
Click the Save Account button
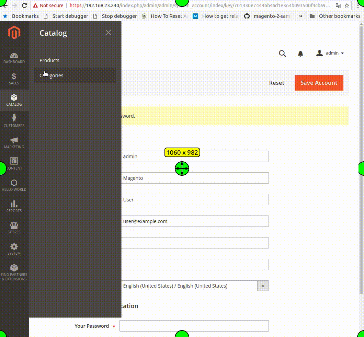click(x=319, y=83)
